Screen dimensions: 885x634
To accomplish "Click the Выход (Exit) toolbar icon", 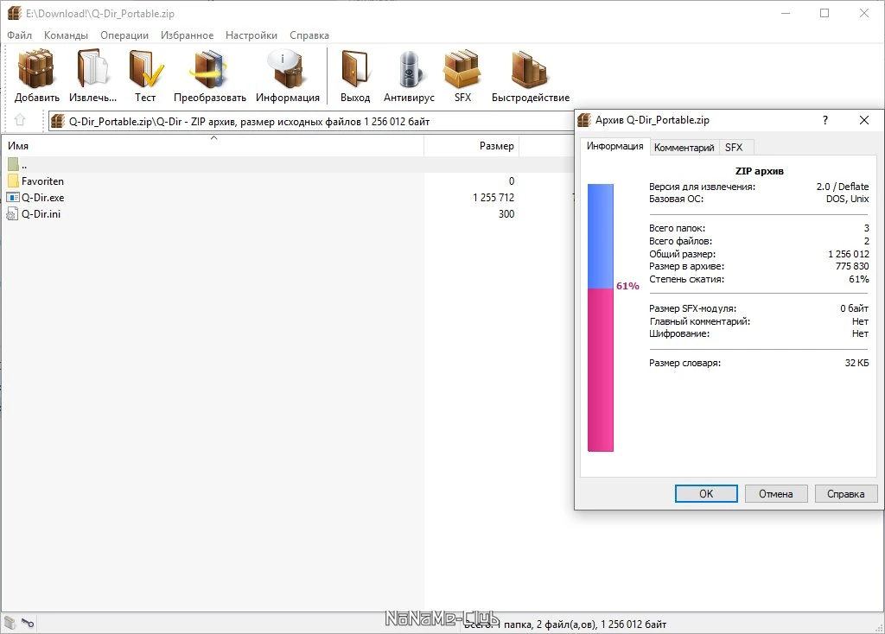I will tap(355, 69).
